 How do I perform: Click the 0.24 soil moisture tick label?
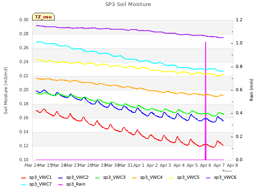pyautogui.click(x=24, y=62)
